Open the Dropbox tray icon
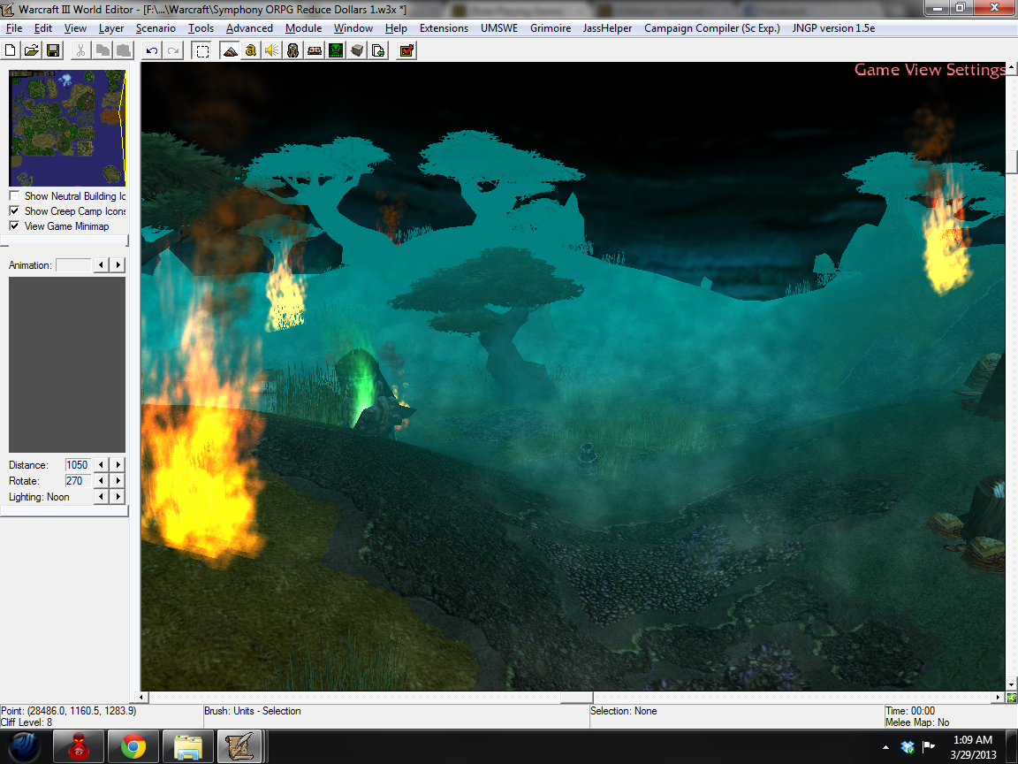This screenshot has height=764, width=1018. point(908,747)
